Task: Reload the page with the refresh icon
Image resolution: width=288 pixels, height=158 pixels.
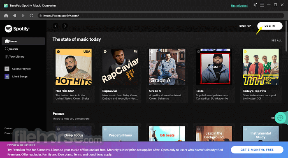Action: pyautogui.click(x=32, y=16)
